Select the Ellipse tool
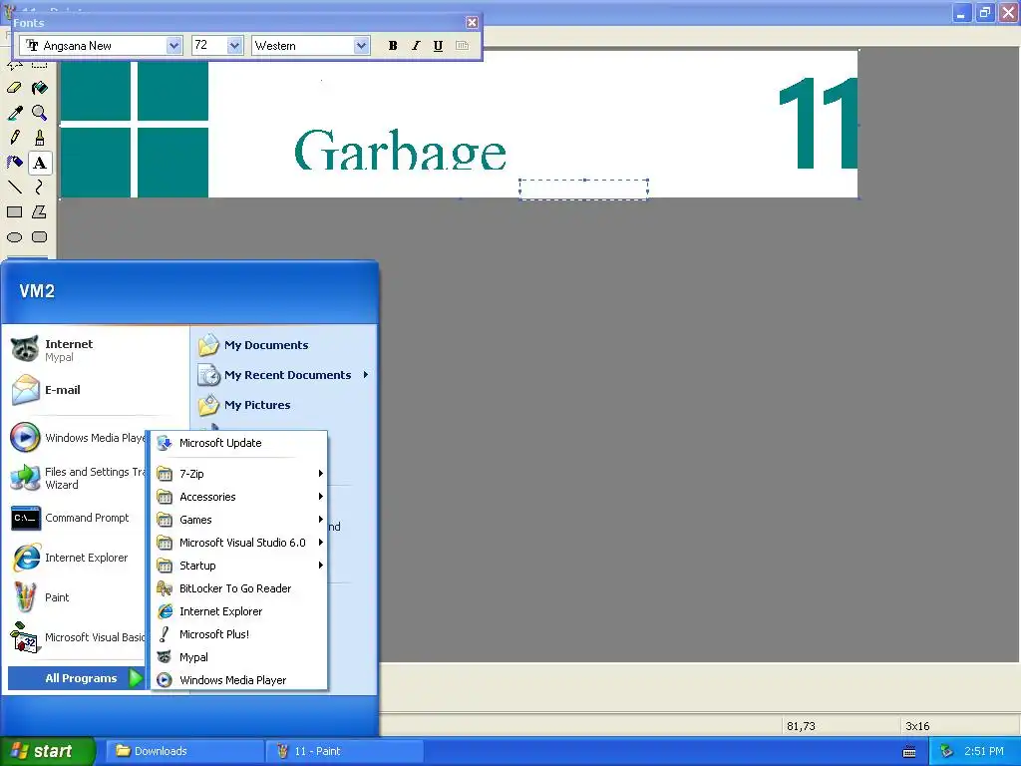 click(14, 237)
